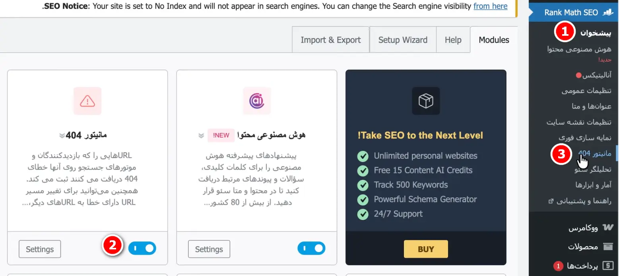Open Settings for the 404 Monitor module
Image resolution: width=619 pixels, height=276 pixels.
tap(40, 249)
